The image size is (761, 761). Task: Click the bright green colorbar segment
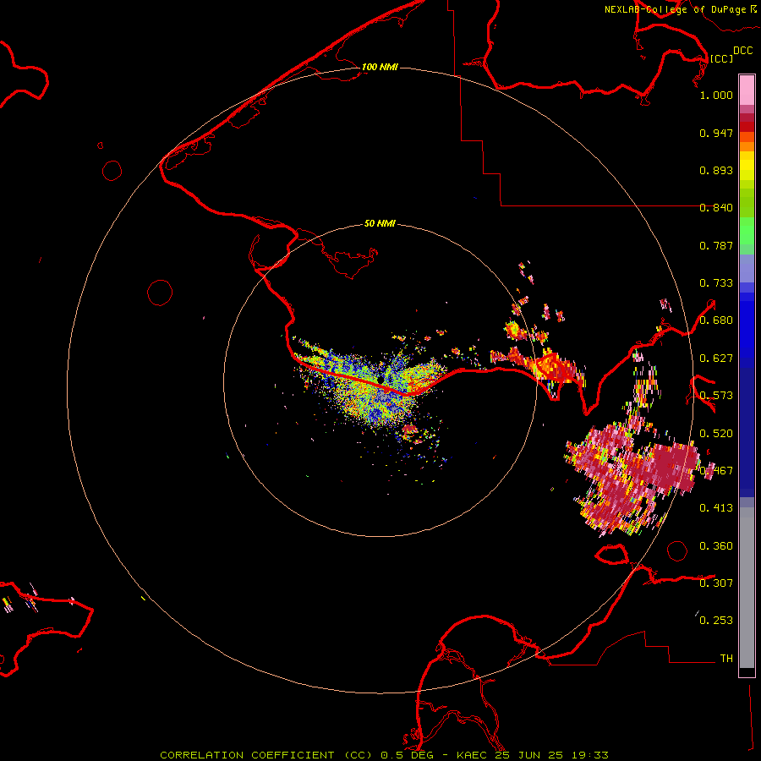[747, 231]
